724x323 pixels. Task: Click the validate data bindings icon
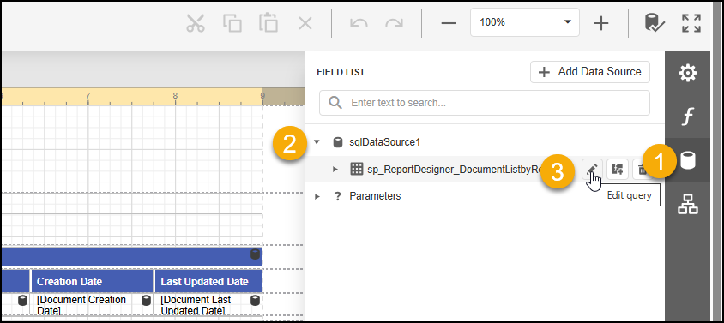coord(655,22)
